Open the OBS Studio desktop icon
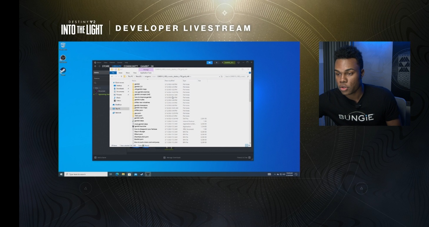The width and height of the screenshot is (429, 227). [63, 59]
